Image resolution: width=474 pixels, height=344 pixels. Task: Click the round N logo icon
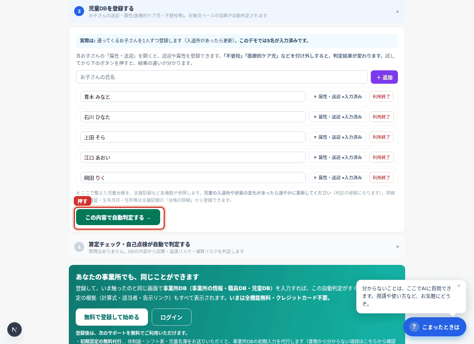click(15, 329)
